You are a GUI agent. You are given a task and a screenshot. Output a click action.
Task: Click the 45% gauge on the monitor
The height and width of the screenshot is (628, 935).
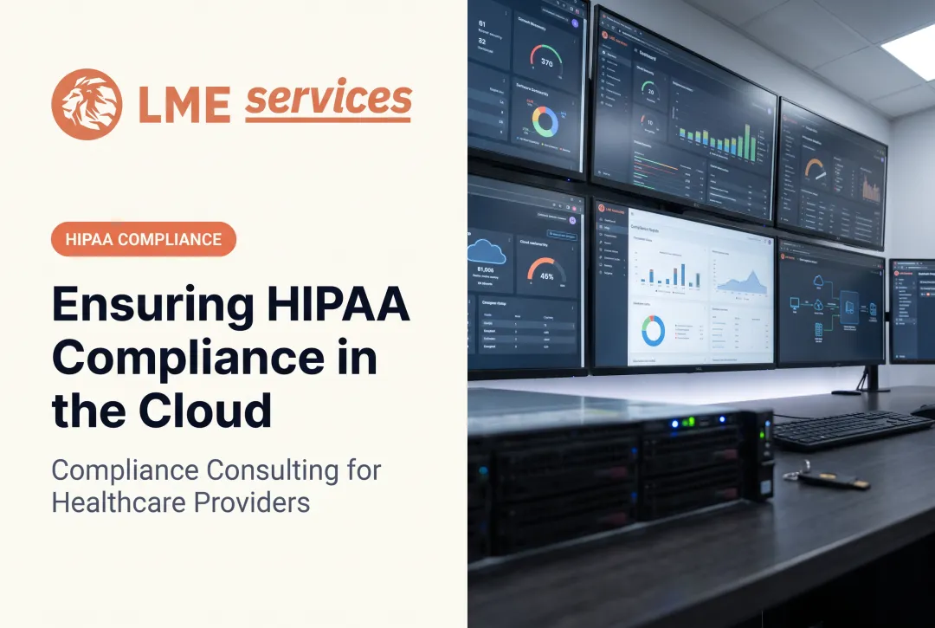coord(546,272)
